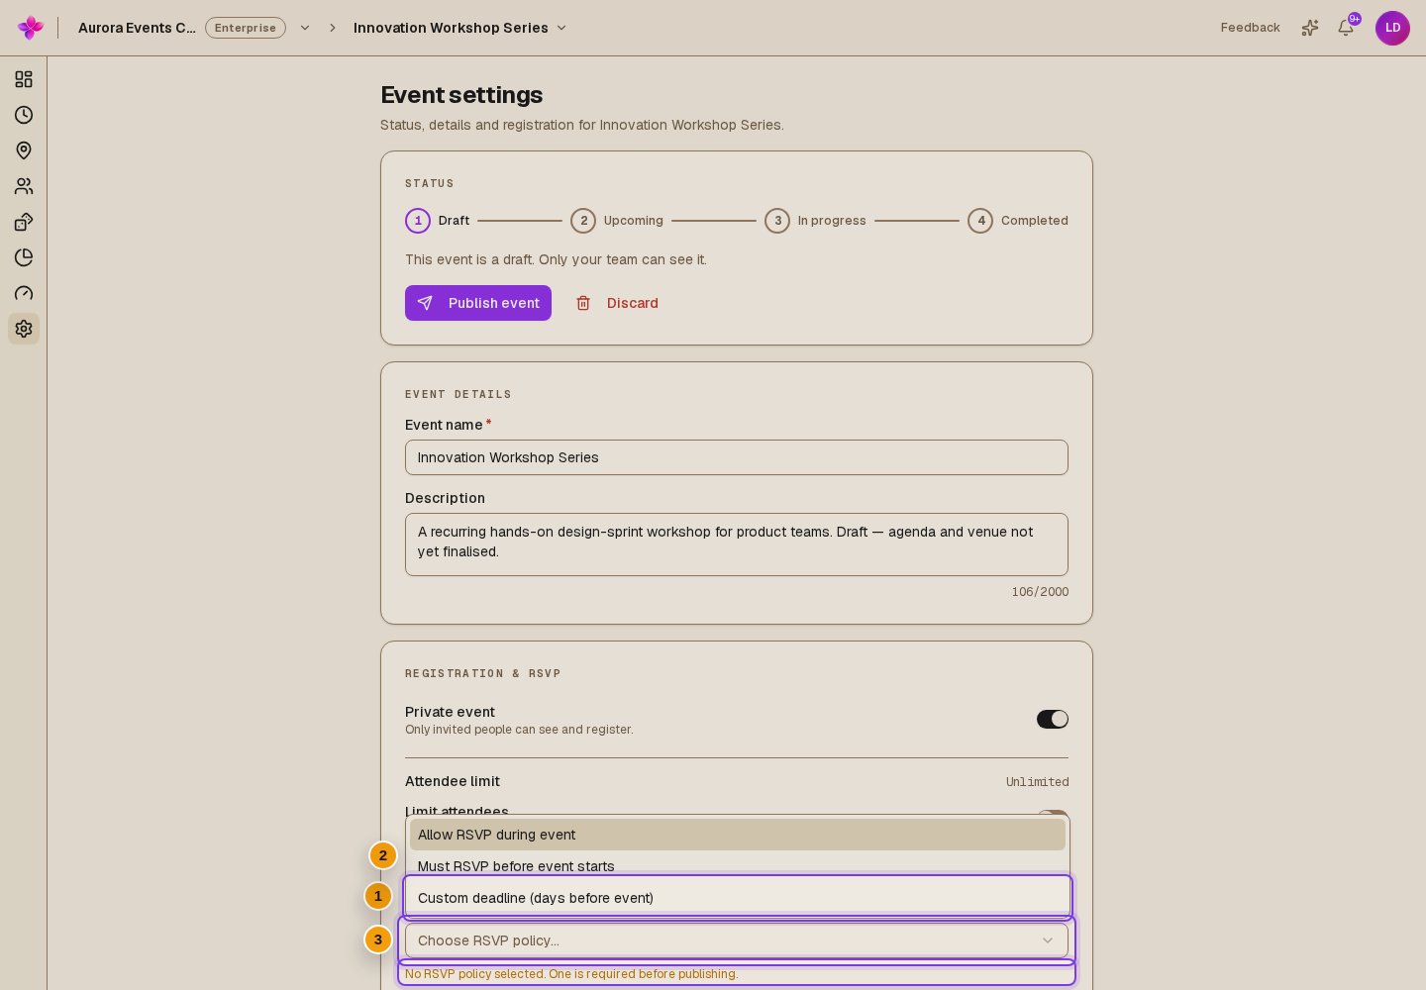Viewport: 1426px width, 990px height.
Task: Expand the organization switcher chevron beside Enterprise
Action: pos(305,28)
